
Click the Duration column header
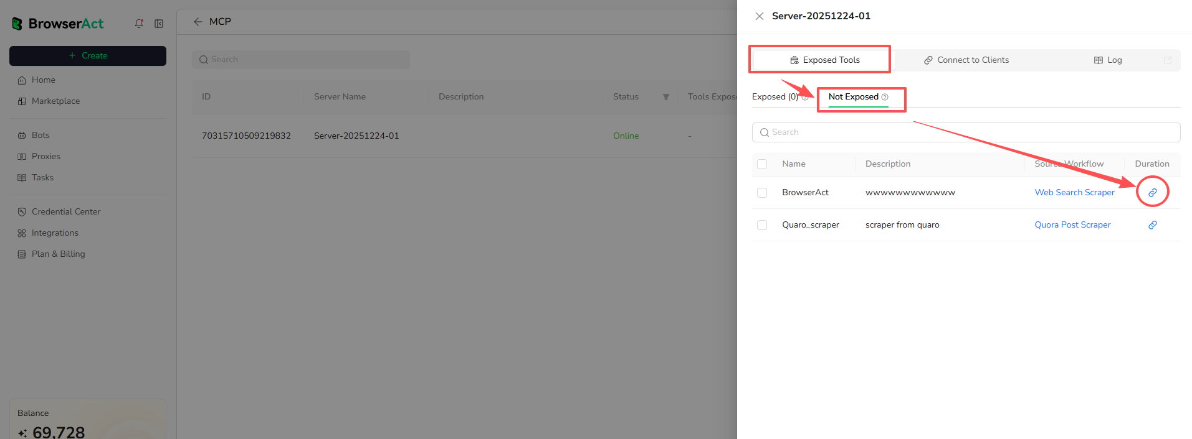[1152, 164]
